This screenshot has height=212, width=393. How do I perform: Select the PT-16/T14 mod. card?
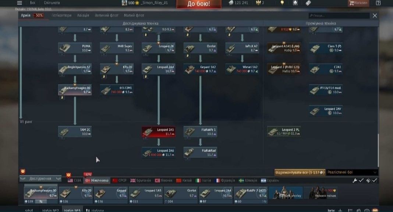326,90
